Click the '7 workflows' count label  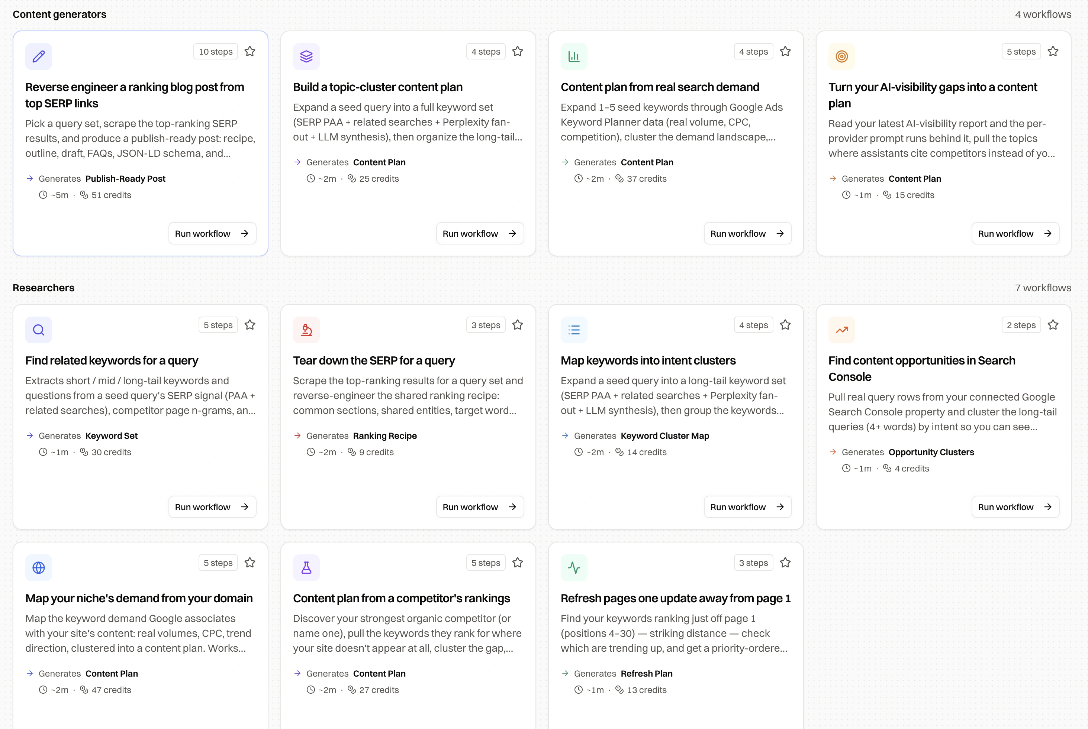click(1043, 288)
